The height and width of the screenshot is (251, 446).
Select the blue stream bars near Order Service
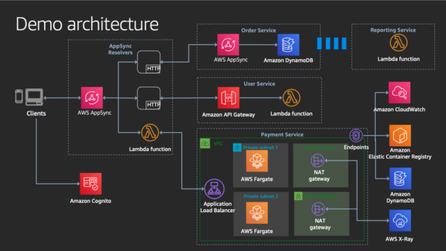(332, 43)
